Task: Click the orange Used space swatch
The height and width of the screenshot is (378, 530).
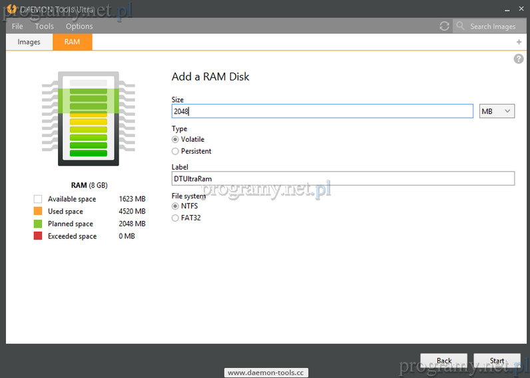Action: click(38, 212)
